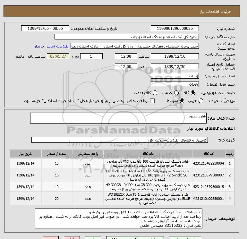The height and width of the screenshot is (239, 247).
Task: Click the buyer organization name field
Action: 127,37
